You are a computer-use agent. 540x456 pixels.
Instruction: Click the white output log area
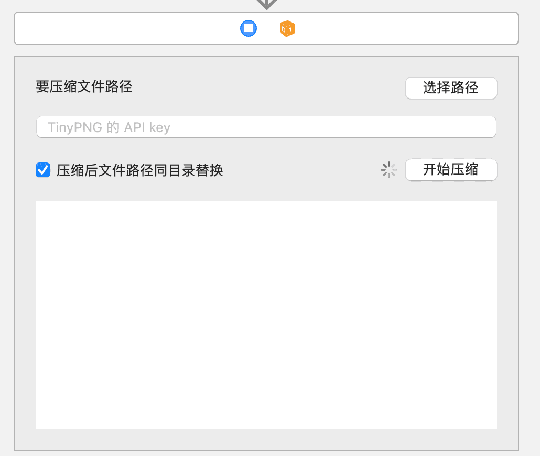(x=266, y=314)
